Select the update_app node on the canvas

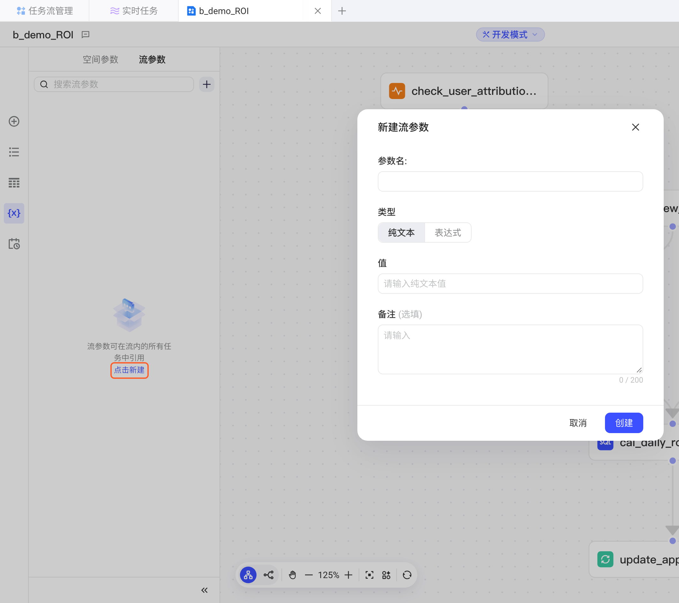tap(634, 560)
